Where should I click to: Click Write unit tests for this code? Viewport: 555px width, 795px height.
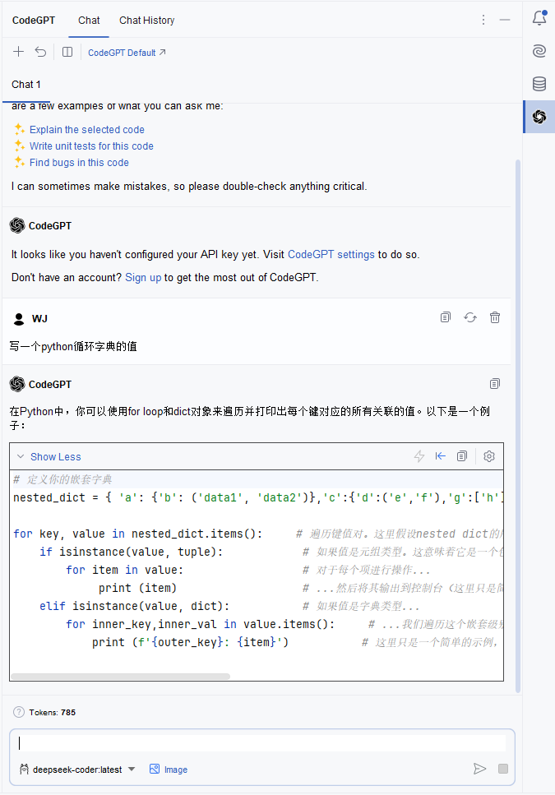click(x=91, y=146)
